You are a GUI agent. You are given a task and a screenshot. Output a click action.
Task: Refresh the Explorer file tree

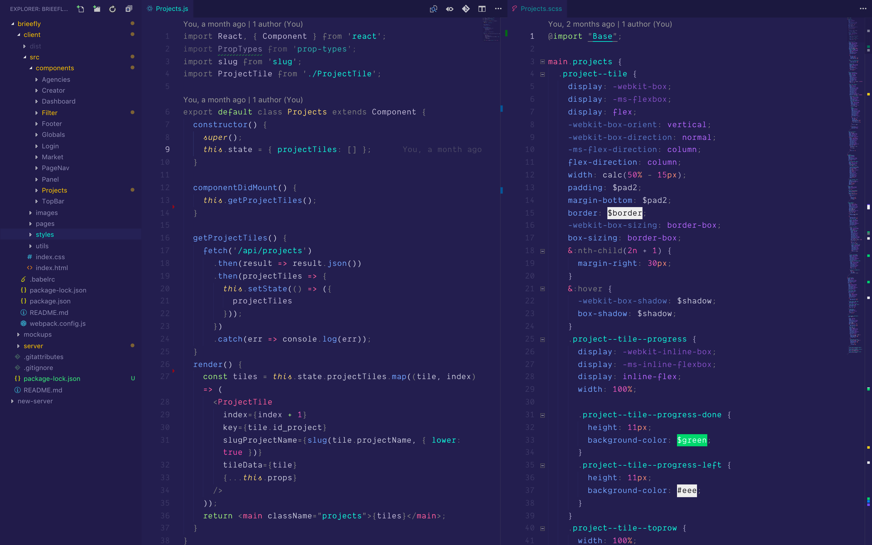coord(112,9)
